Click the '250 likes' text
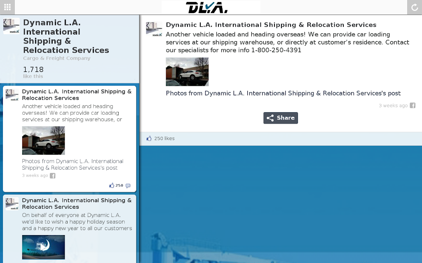This screenshot has height=263, width=422. 164,138
